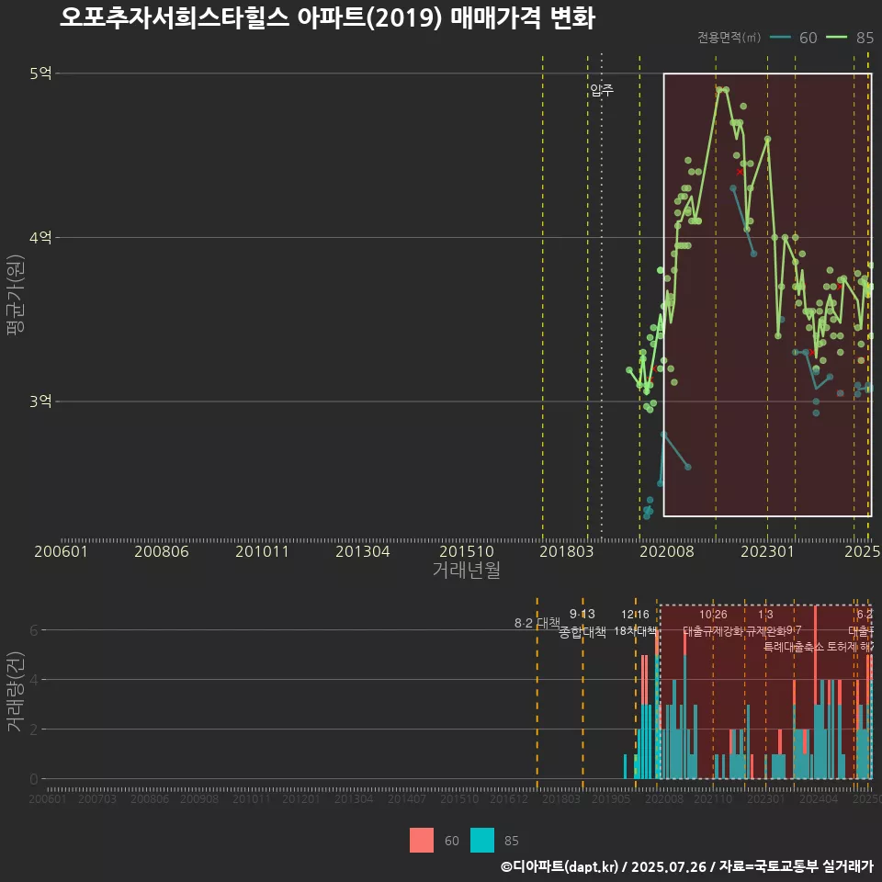The height and width of the screenshot is (882, 882).
Task: Click the 1·3 규제완화 policy marker label
Action: [765, 623]
